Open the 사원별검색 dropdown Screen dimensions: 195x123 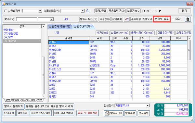click(40, 11)
